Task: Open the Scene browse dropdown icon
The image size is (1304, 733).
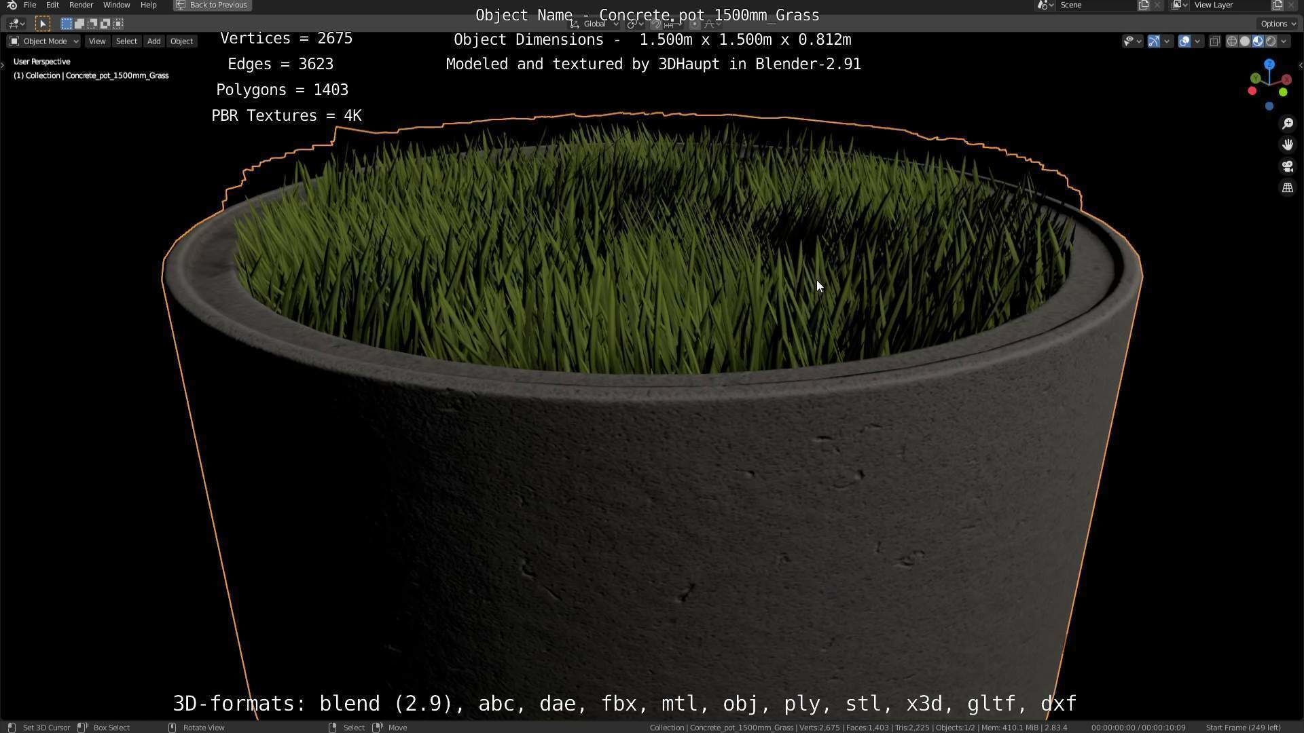Action: click(x=1045, y=5)
